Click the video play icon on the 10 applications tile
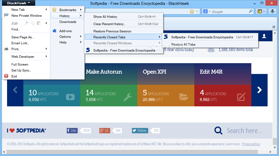 (70, 97)
